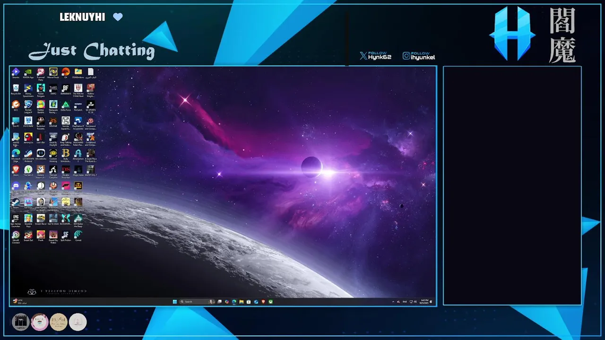Open the Among Us desktop shortcut
Viewport: 605px width, 340px height.
pos(28,138)
